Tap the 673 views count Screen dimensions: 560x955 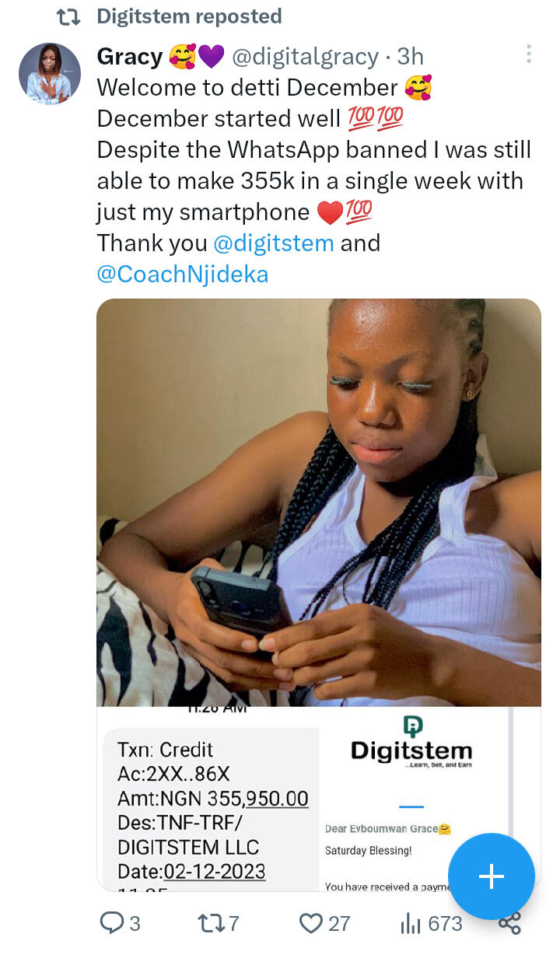click(x=445, y=923)
